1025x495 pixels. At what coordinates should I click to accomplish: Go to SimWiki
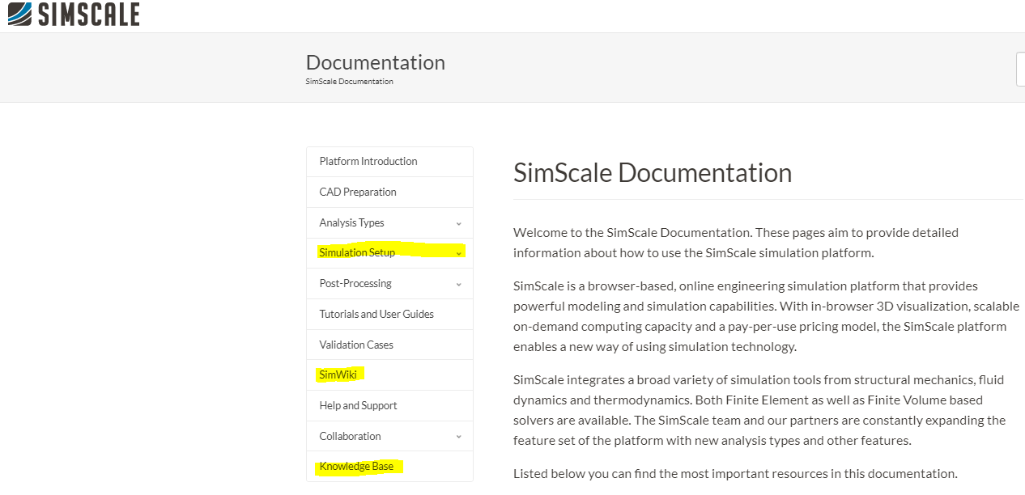338,374
